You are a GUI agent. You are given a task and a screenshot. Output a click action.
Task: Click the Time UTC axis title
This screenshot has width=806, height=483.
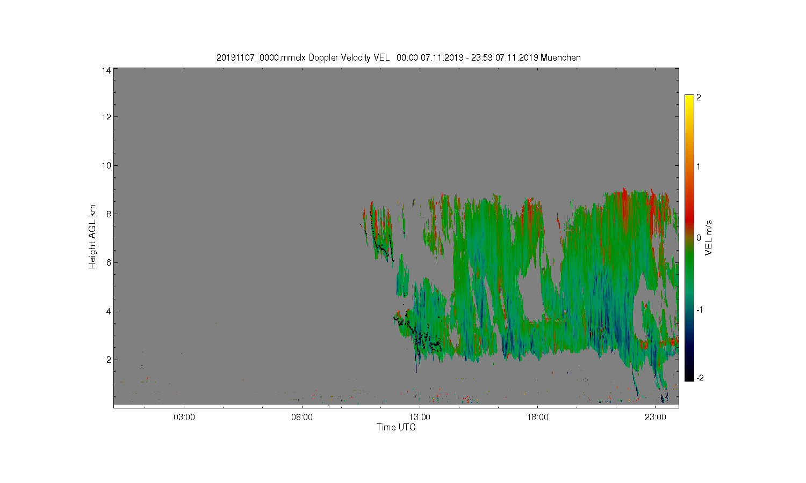[x=396, y=427]
